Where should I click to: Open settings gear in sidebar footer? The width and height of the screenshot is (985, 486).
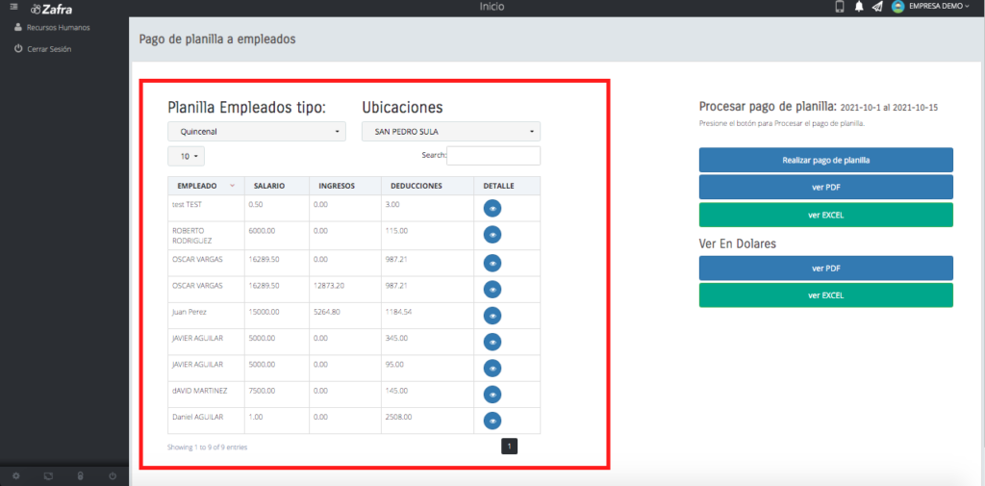pos(16,476)
